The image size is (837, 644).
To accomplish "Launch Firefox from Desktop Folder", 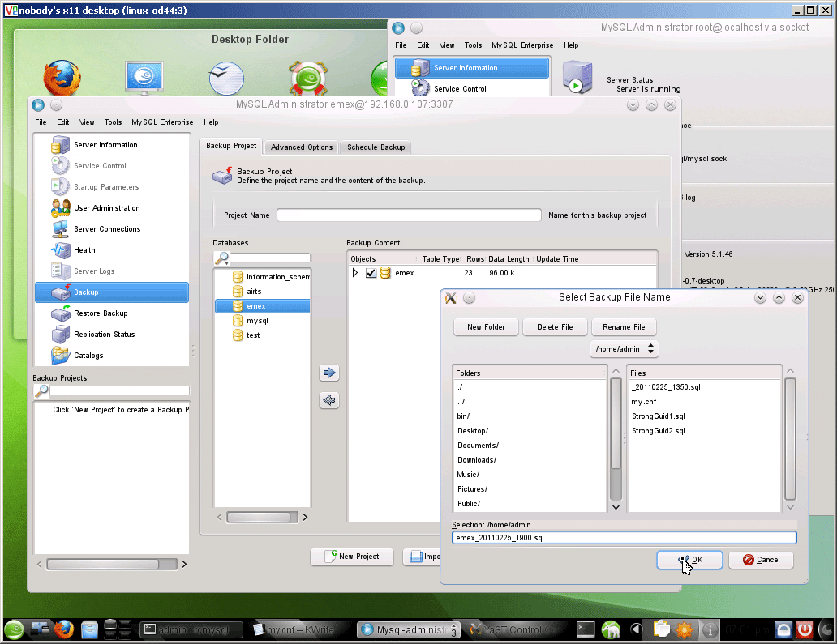I will coord(62,78).
